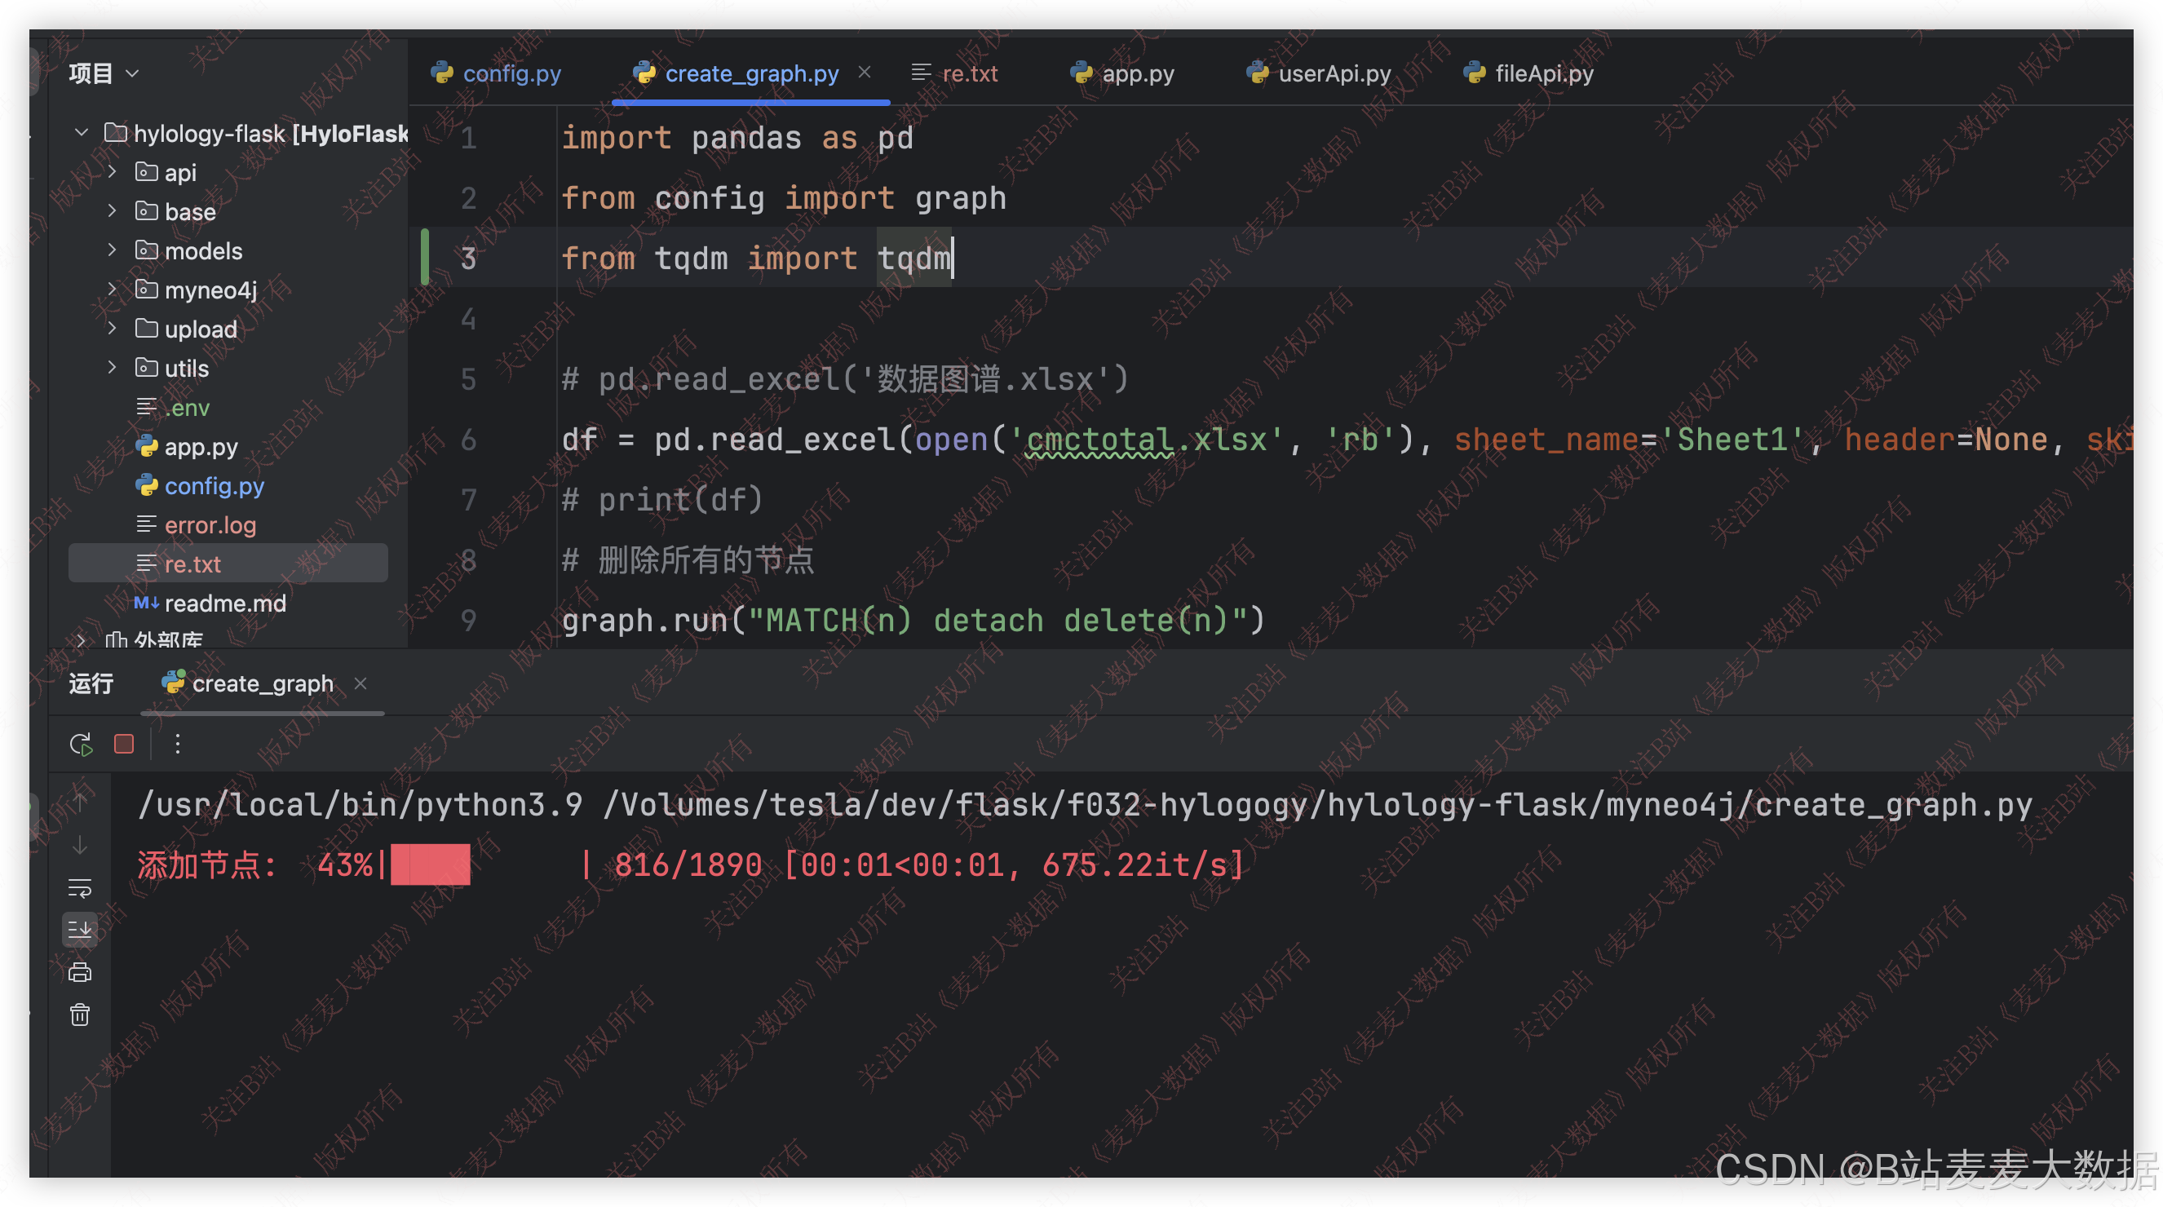Expand the api folder
Image resolution: width=2163 pixels, height=1207 pixels.
112,172
